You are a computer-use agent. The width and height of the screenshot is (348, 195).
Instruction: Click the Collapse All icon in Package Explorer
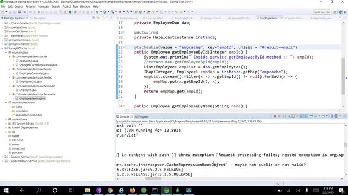point(94,18)
